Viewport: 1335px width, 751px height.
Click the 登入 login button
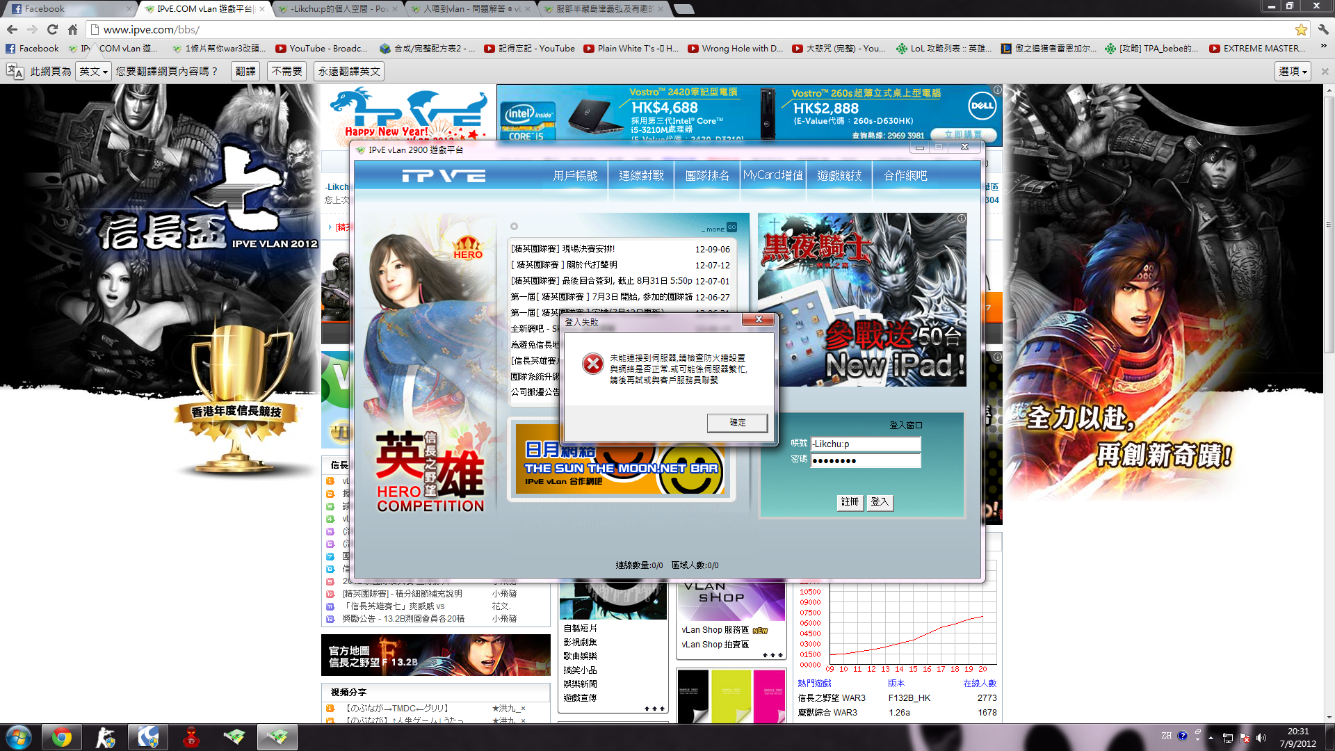880,501
